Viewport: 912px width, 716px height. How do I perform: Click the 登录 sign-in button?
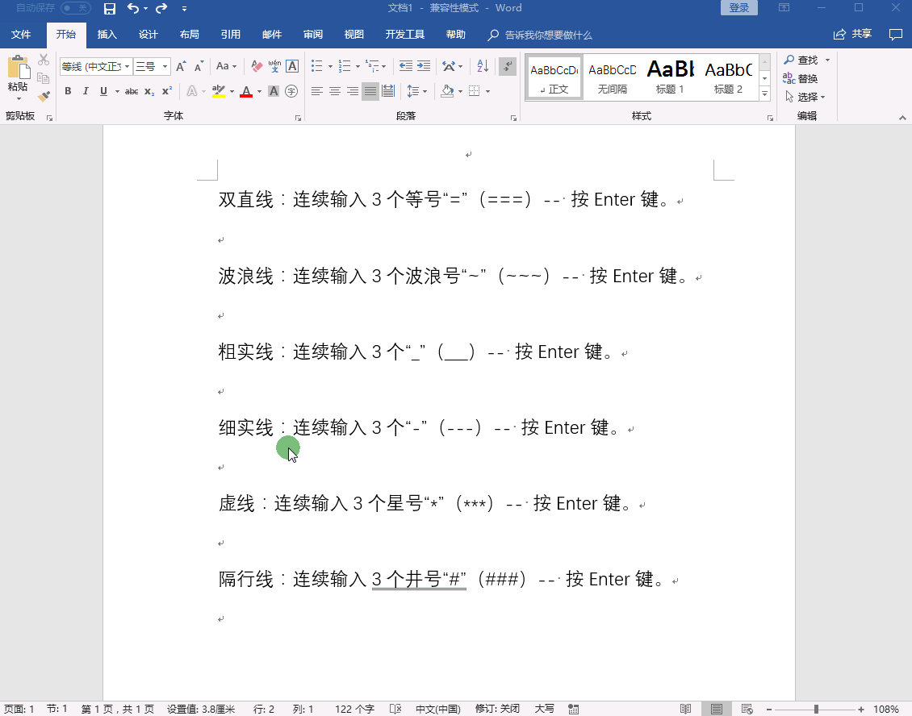click(x=737, y=8)
